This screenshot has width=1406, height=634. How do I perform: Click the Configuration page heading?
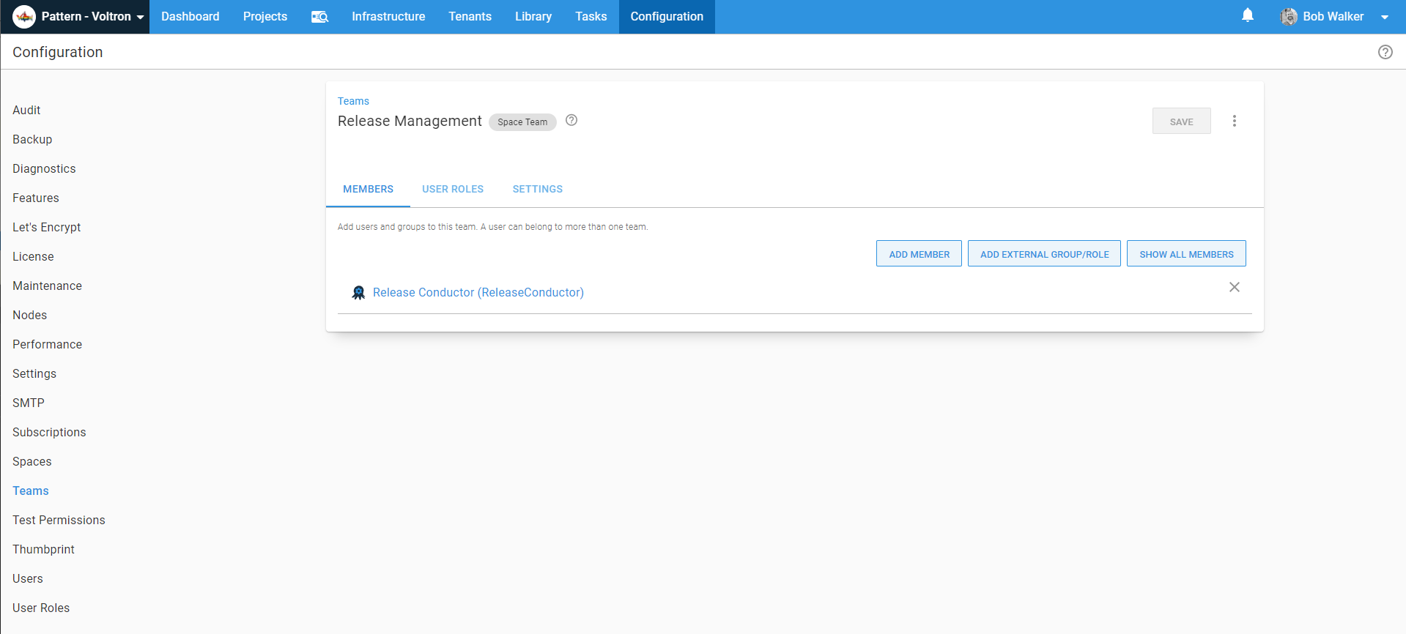pos(58,52)
